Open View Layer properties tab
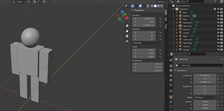Viewport: 224px width, 111px height. coord(171,75)
